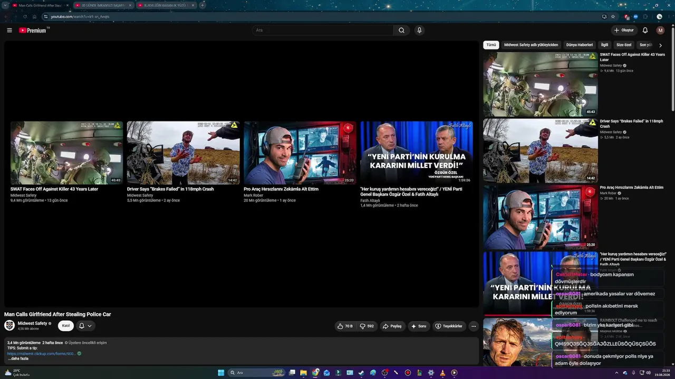
Task: Open browser tab search dropdown
Action: [5, 5]
